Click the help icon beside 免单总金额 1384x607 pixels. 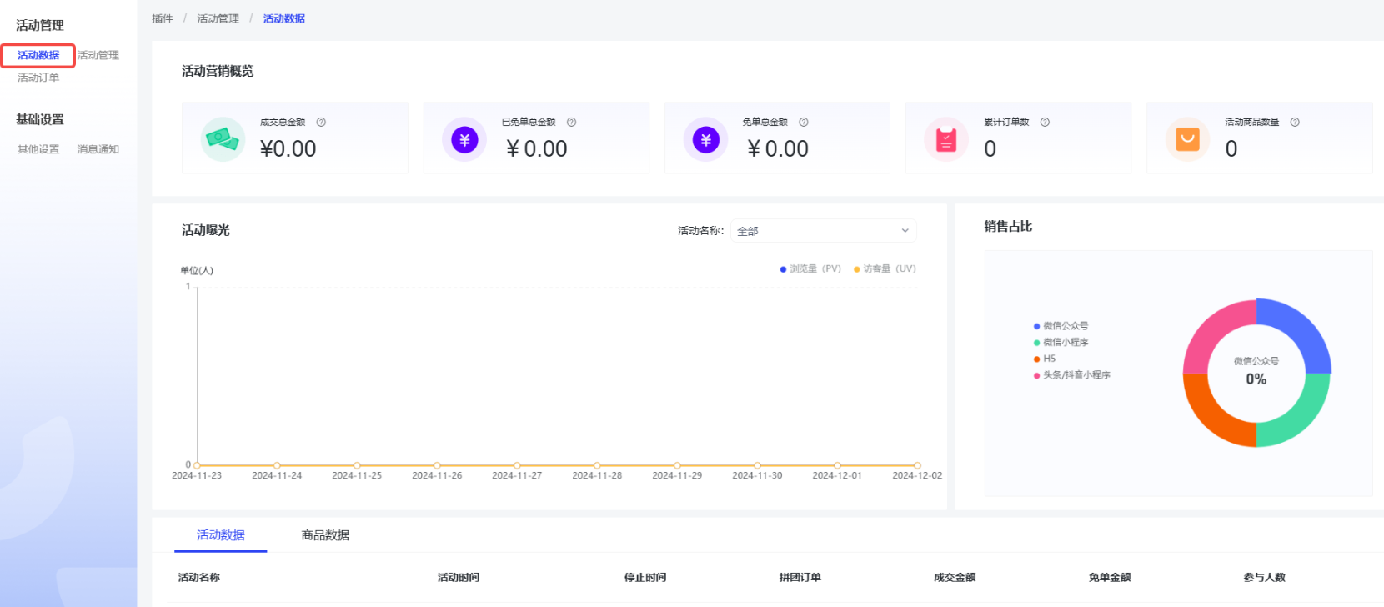804,122
